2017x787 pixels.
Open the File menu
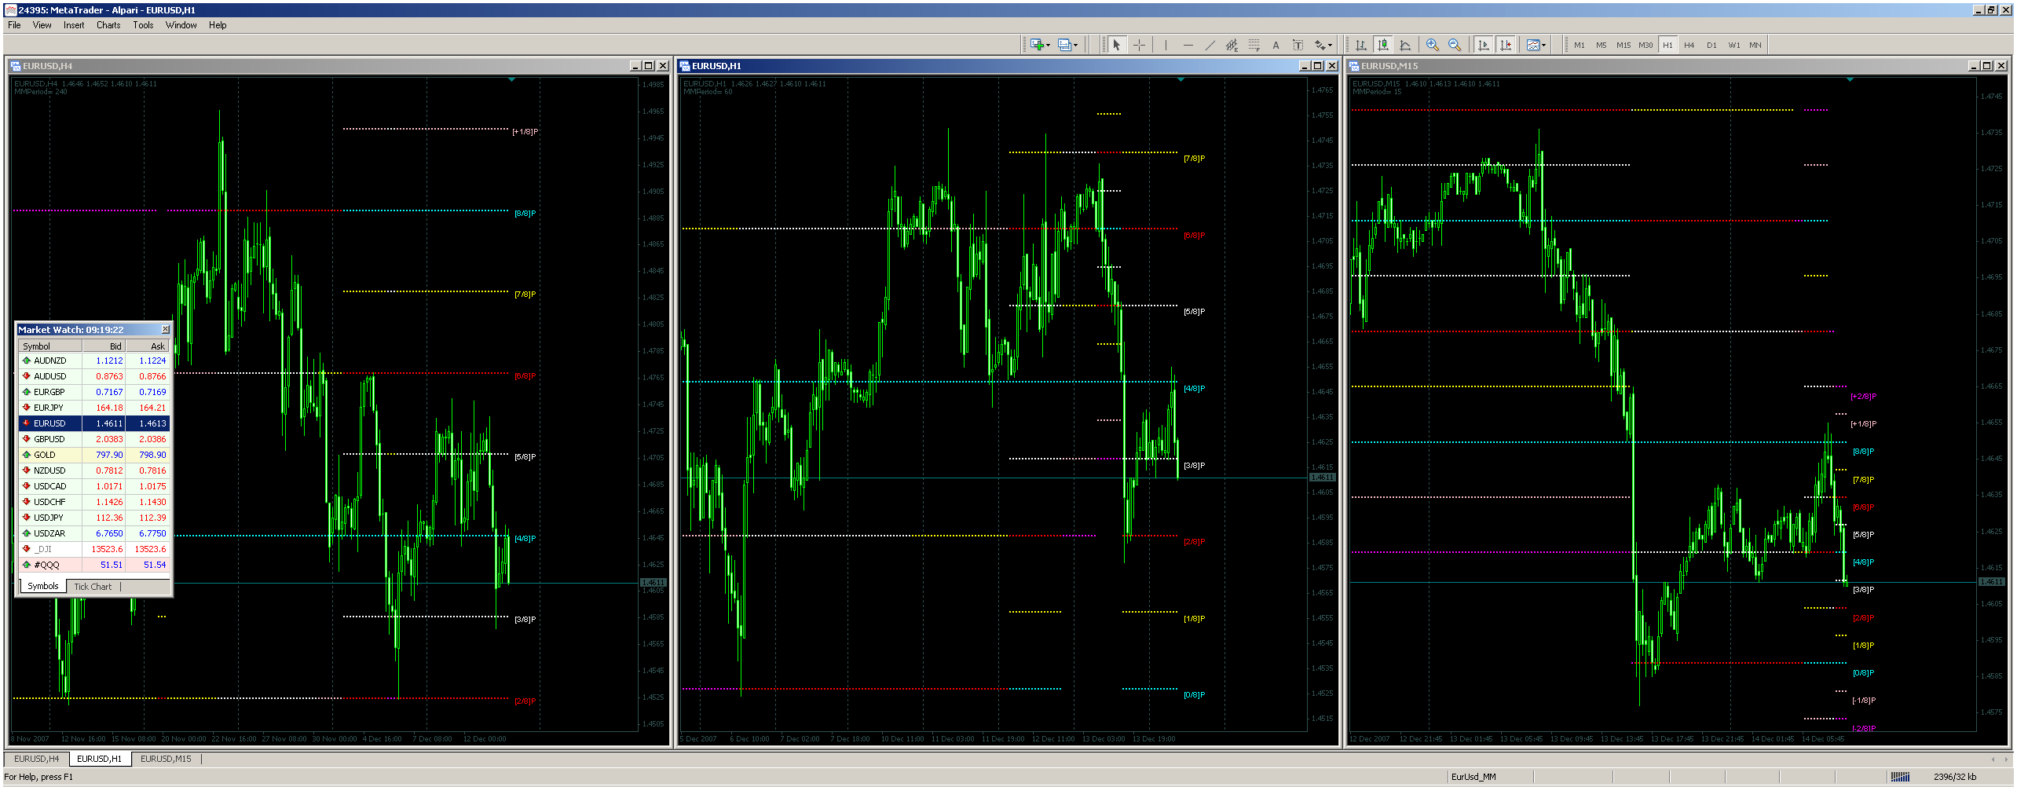pyautogui.click(x=14, y=25)
